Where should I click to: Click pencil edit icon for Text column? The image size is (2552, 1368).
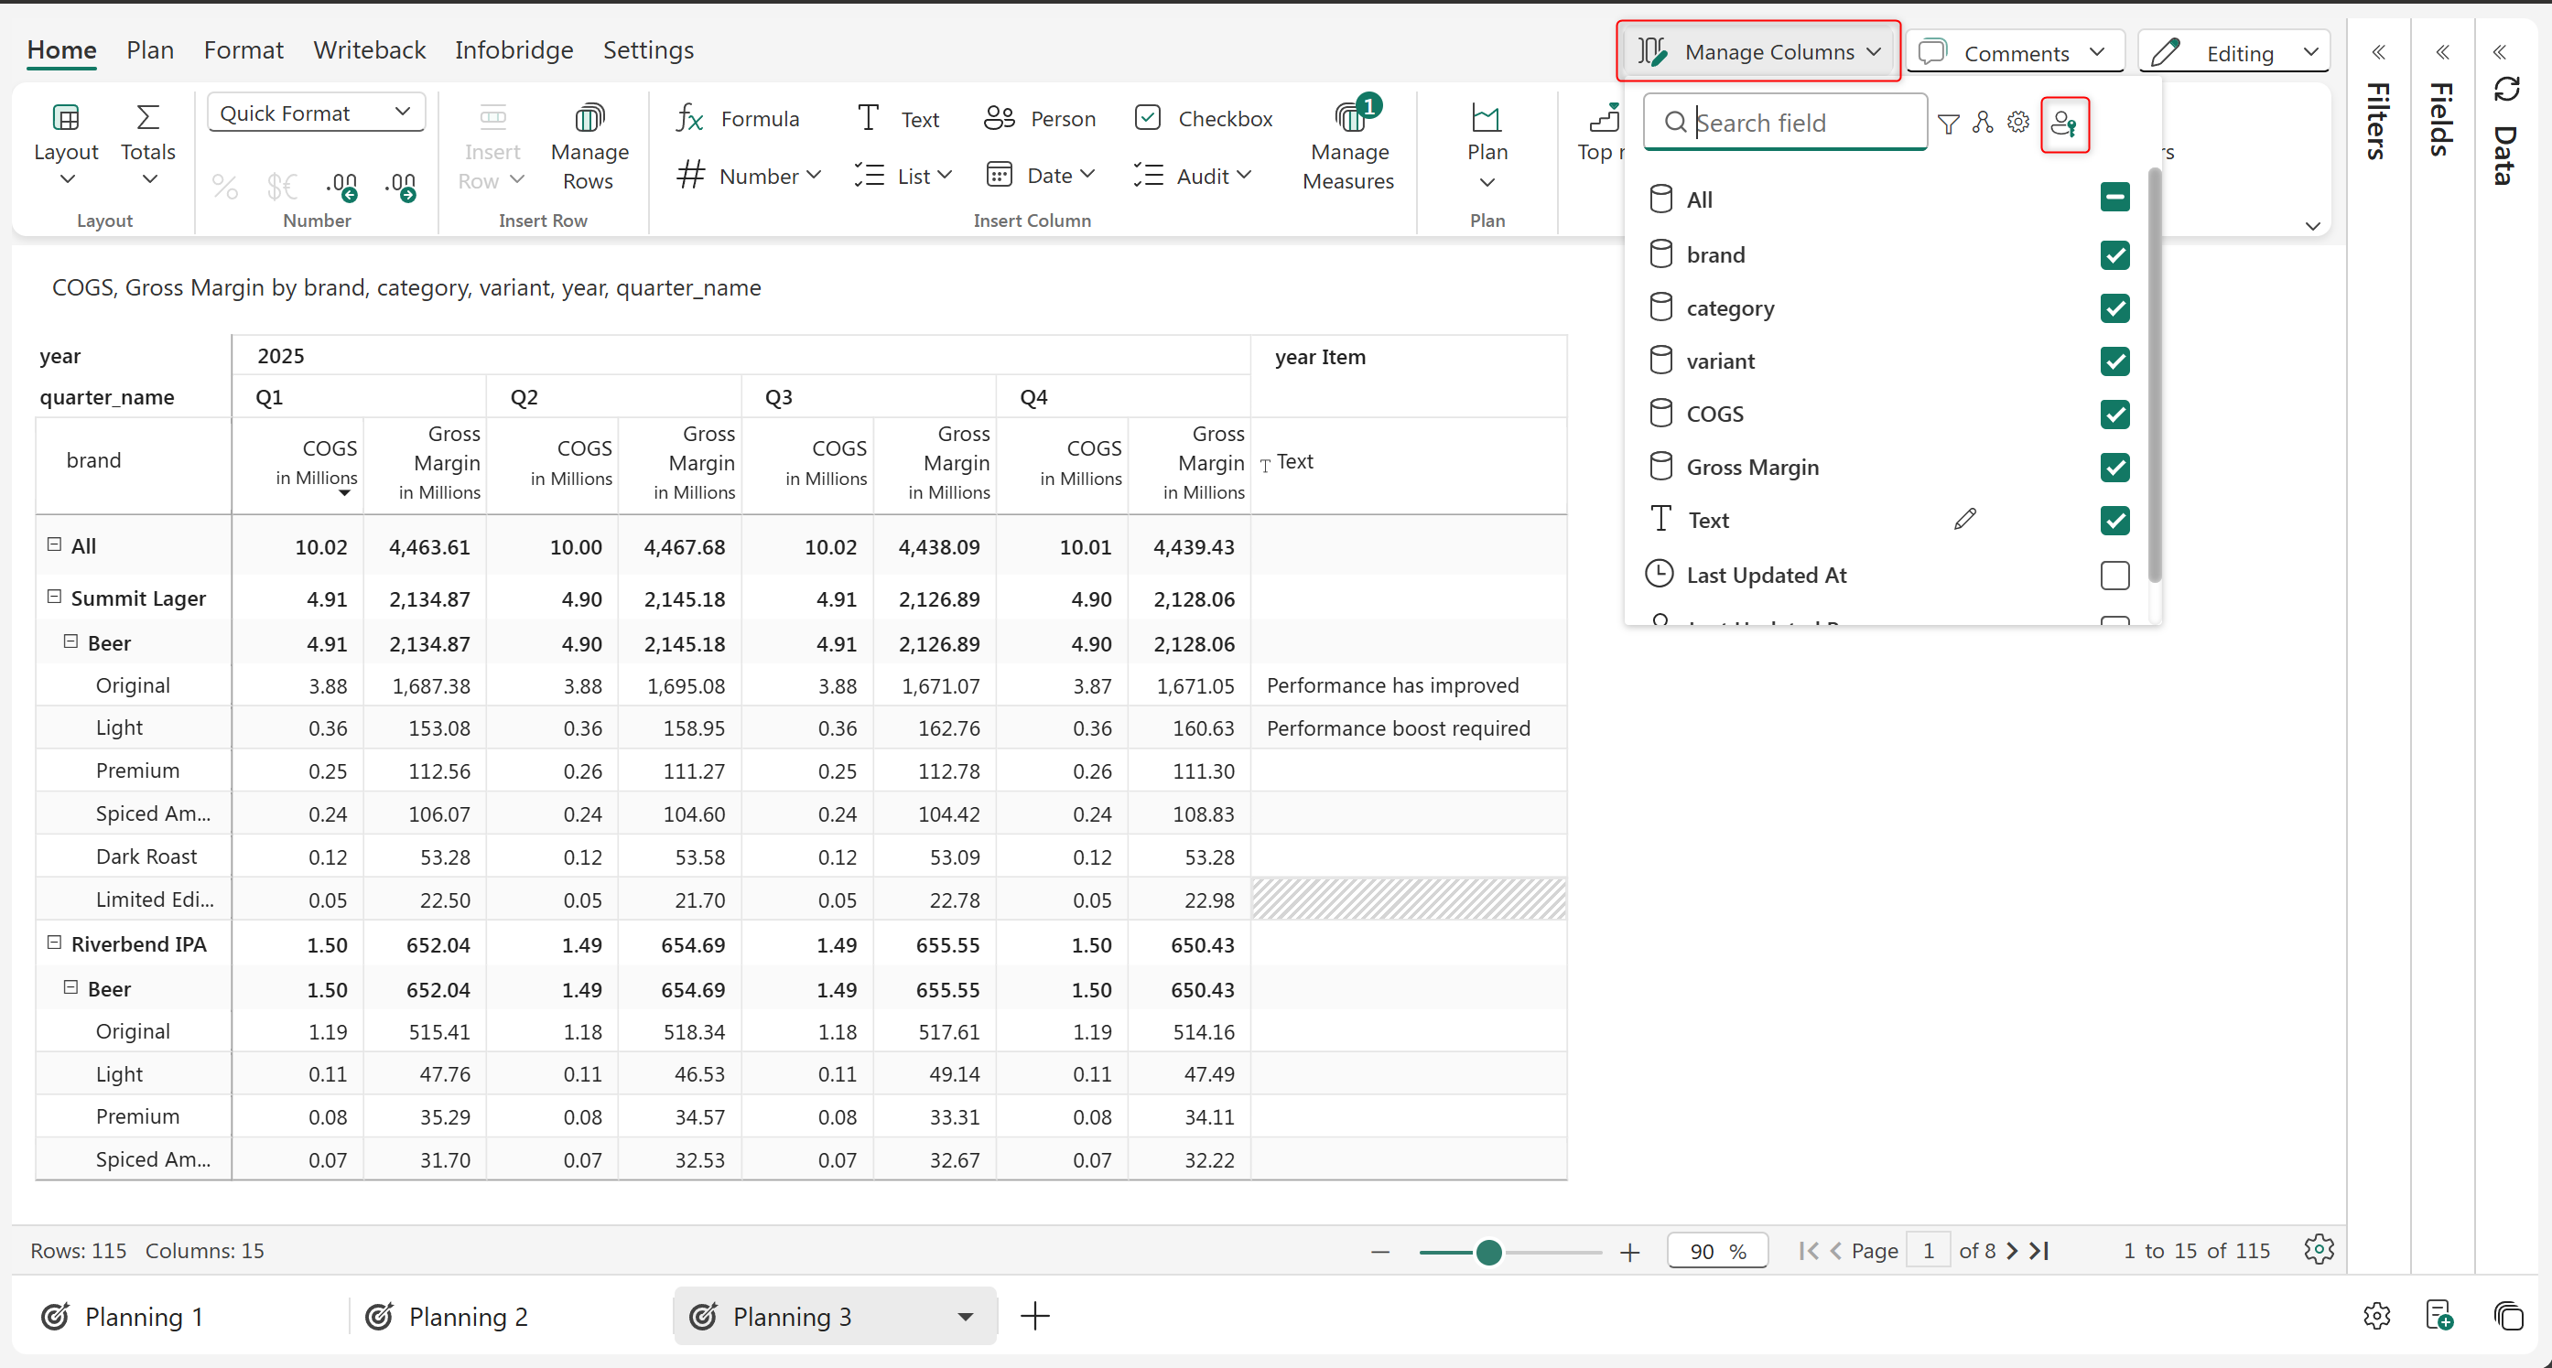(1964, 519)
